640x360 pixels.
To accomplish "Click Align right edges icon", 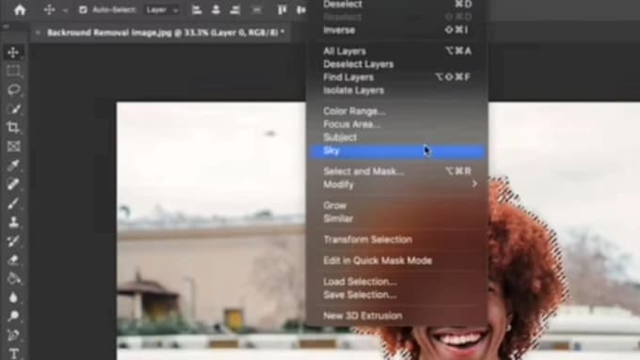I will pos(235,9).
